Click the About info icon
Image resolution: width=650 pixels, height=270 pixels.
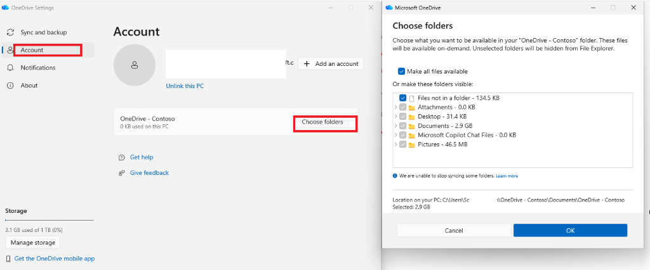coord(11,86)
